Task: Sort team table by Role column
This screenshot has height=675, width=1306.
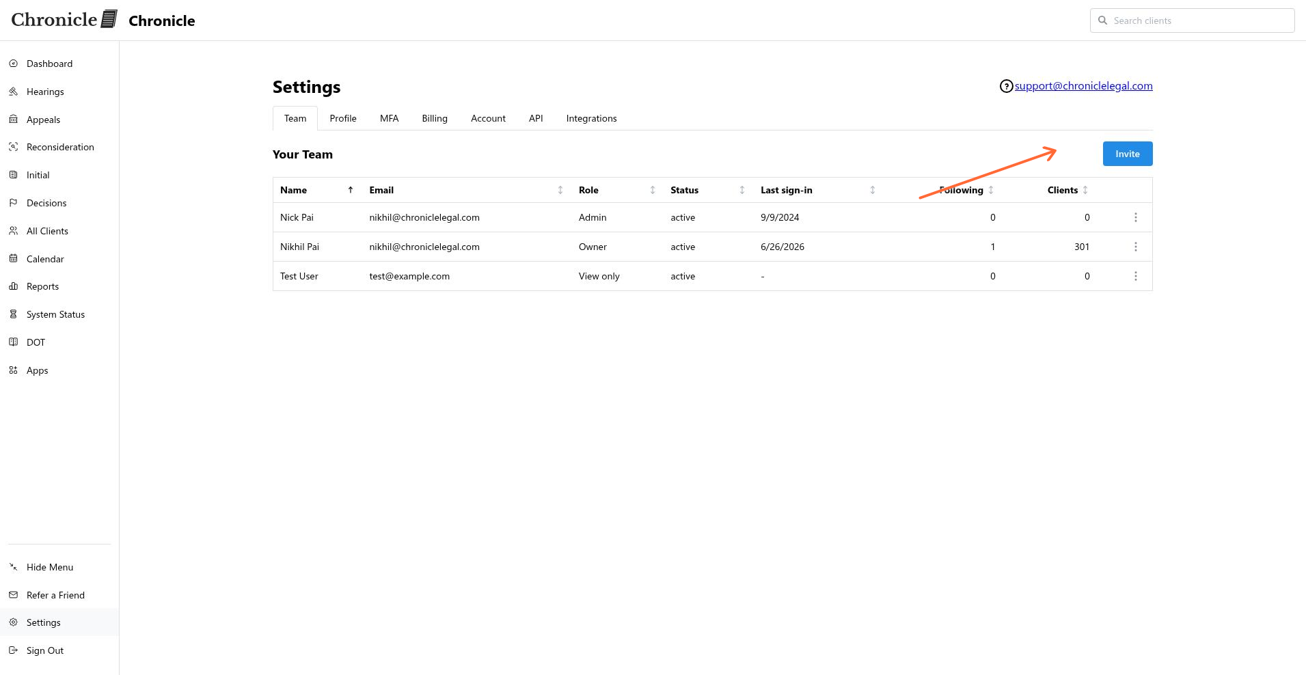Action: tap(652, 190)
